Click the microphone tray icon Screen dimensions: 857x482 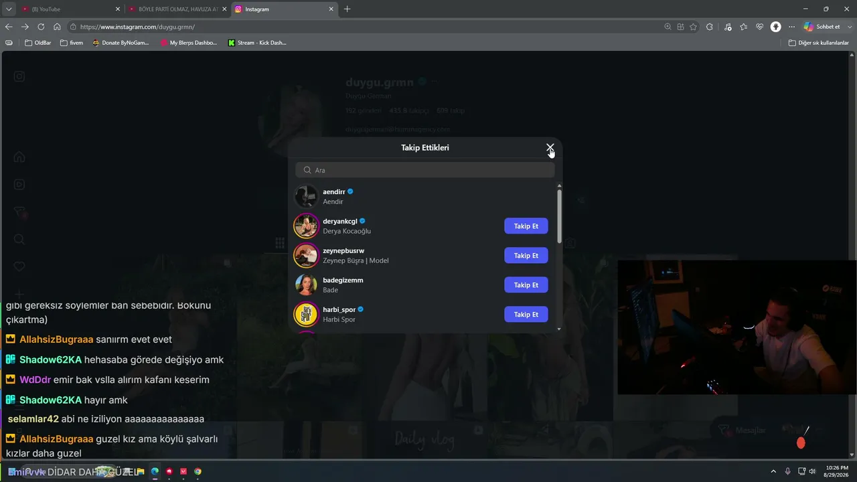pyautogui.click(x=788, y=471)
